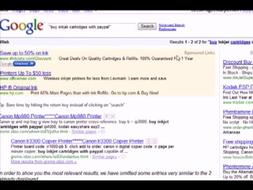Viewport: 253px width, 190px height.
Task: Remove the Canon Mp980 Printer result
Action: (x=113, y=116)
